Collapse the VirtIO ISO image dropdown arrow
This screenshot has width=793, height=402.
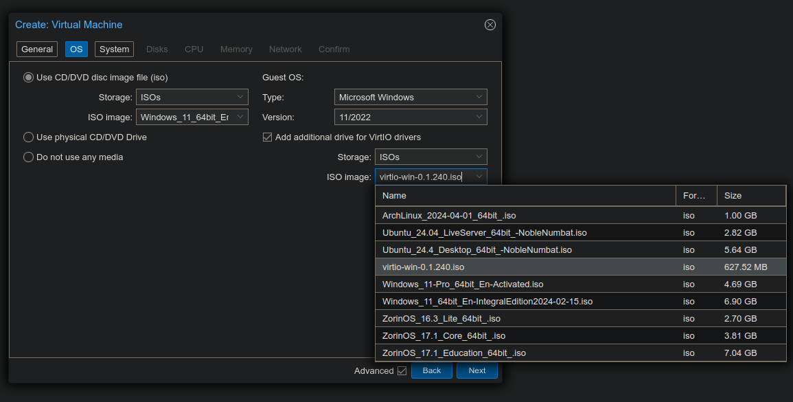click(479, 177)
